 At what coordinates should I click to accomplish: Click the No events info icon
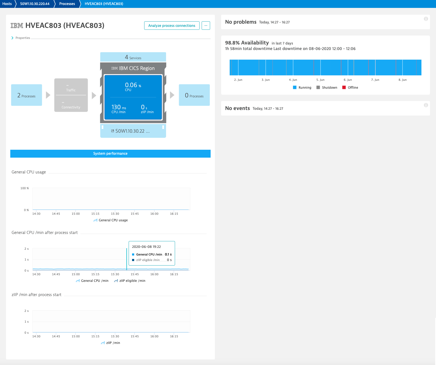[426, 105]
